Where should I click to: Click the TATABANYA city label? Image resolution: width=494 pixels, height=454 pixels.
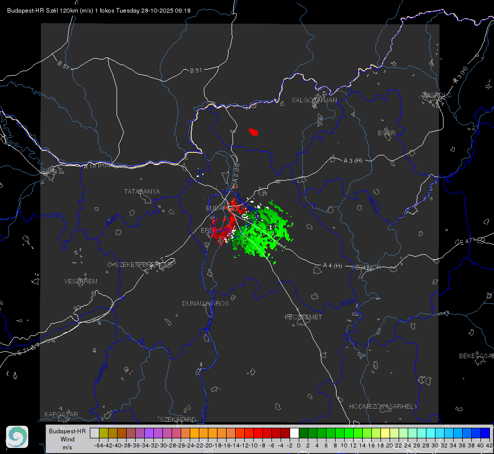tap(142, 191)
